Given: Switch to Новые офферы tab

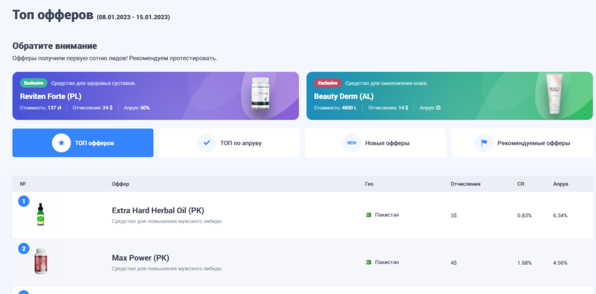Looking at the screenshot, I should coord(375,142).
